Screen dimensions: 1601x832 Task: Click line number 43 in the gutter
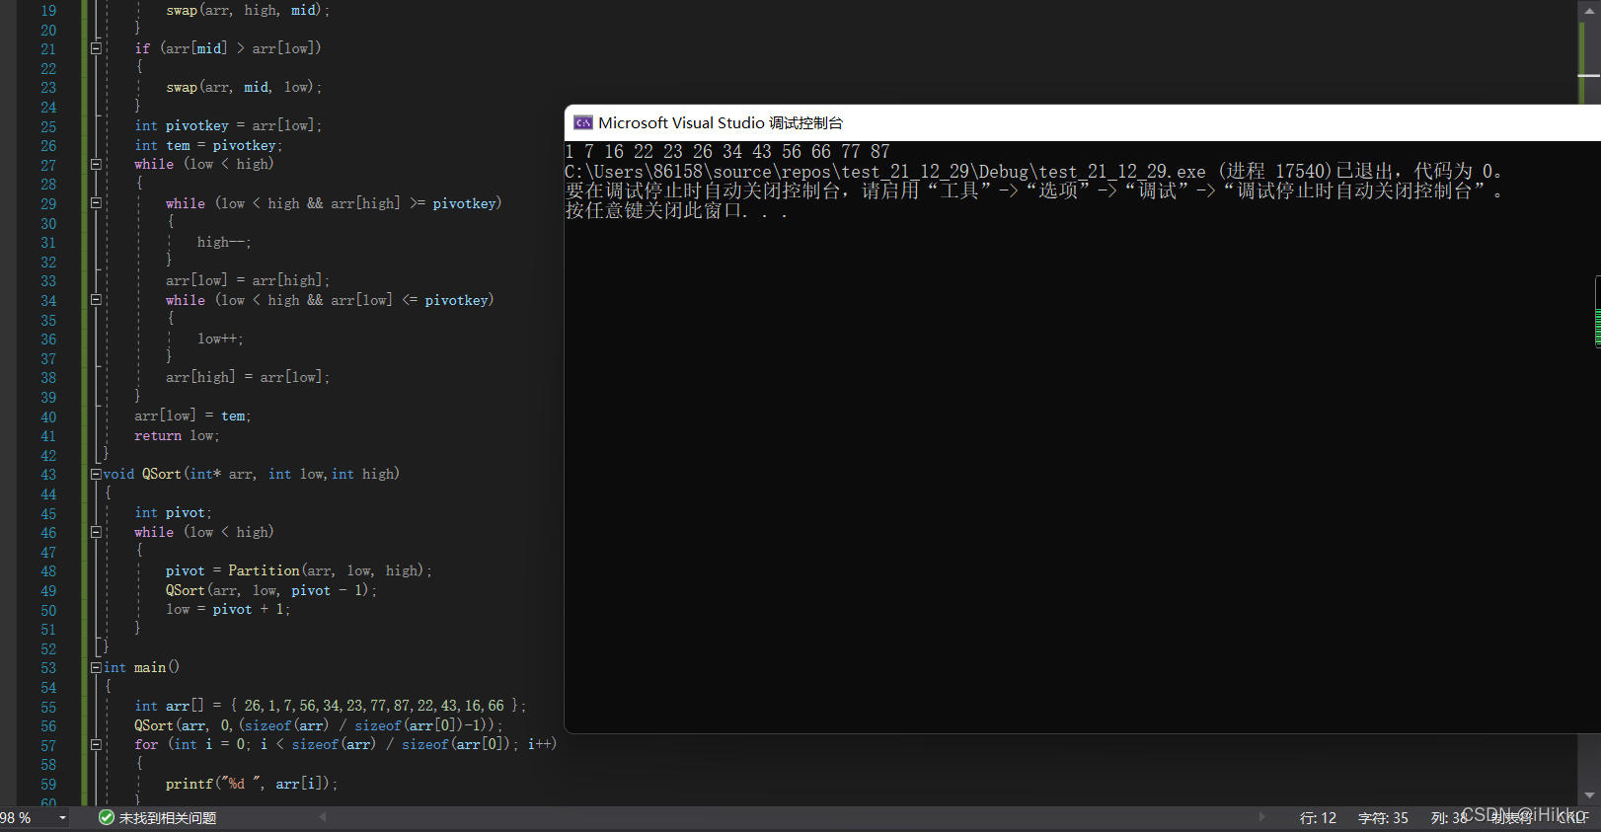pyautogui.click(x=48, y=475)
